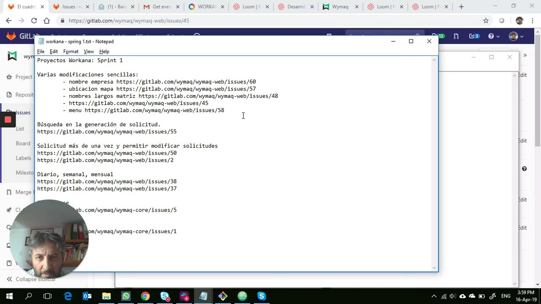This screenshot has width=541, height=304.
Task: Open GitLab merge requests icon
Action: coord(456,36)
